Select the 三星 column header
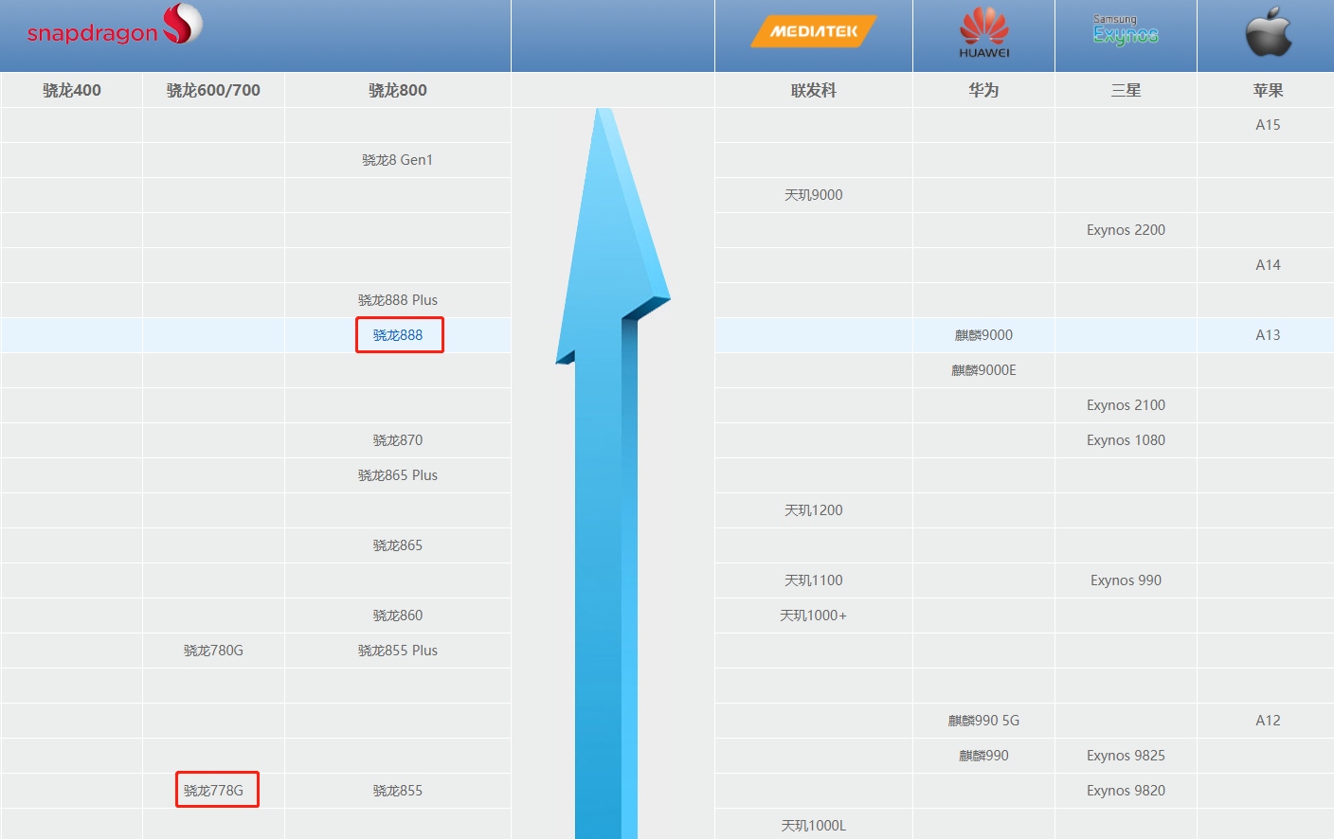 coord(1126,90)
